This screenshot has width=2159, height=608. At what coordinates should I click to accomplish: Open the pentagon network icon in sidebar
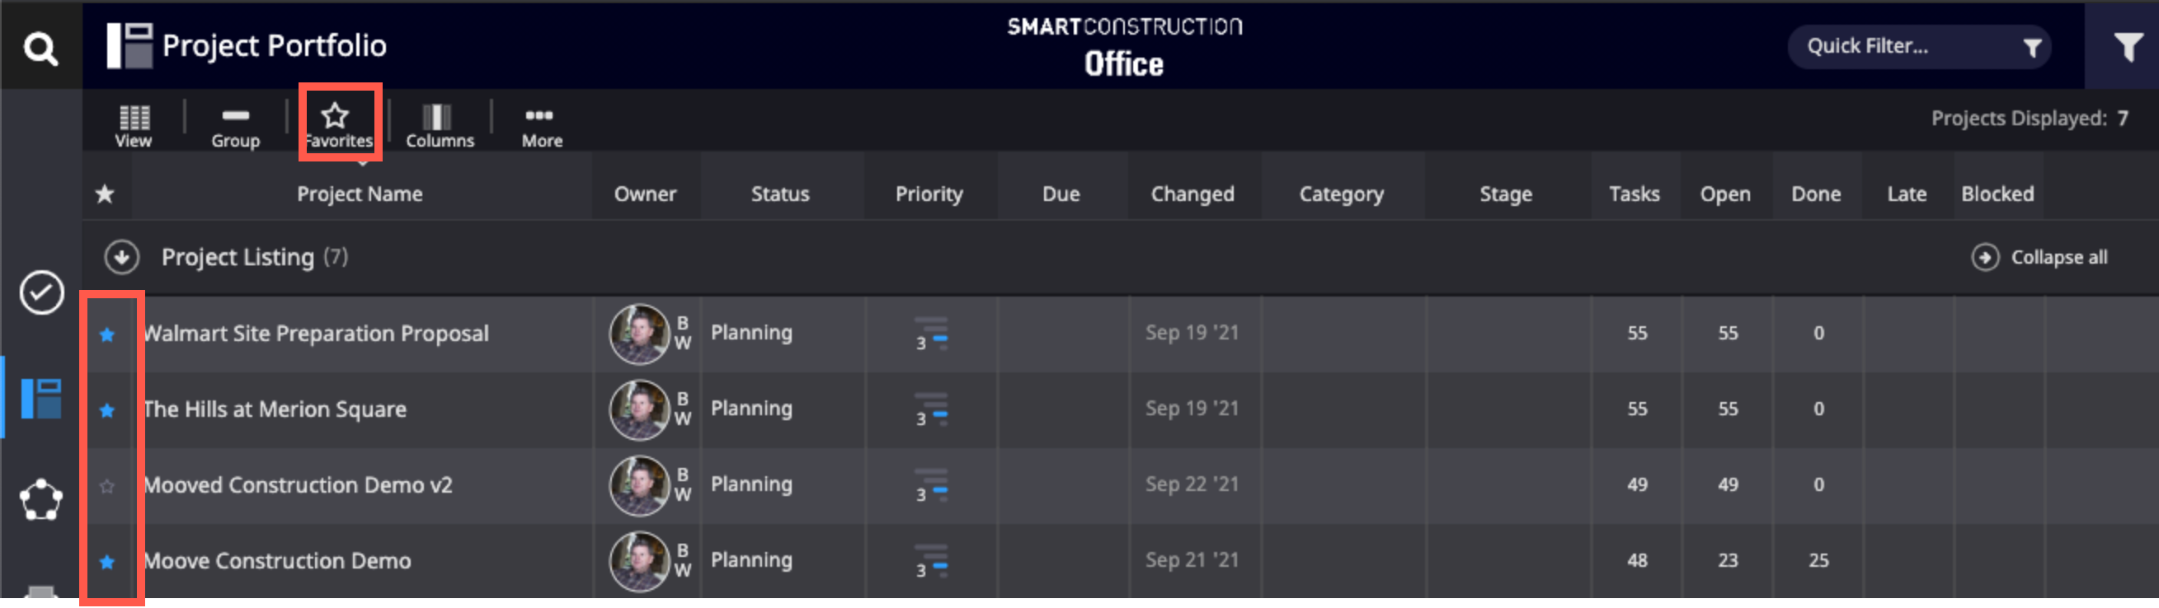tap(40, 500)
